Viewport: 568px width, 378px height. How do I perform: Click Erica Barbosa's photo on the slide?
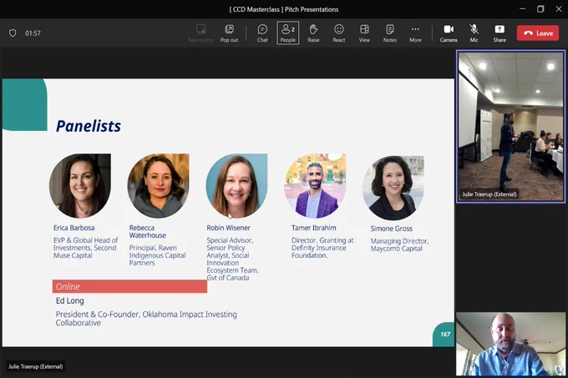click(x=80, y=185)
